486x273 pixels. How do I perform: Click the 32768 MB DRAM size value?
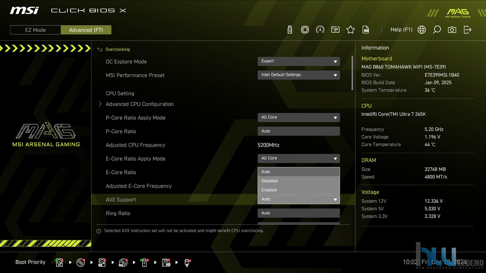(435, 169)
